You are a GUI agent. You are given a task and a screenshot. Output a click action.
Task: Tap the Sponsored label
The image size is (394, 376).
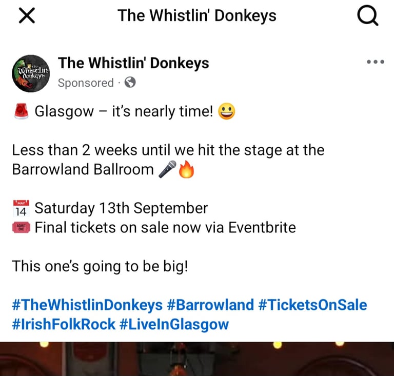pyautogui.click(x=86, y=83)
